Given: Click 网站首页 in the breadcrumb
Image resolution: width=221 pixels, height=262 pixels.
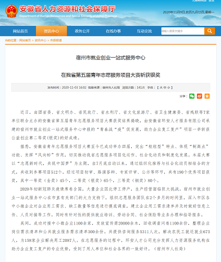Looking at the screenshot, I should (x=25, y=40).
